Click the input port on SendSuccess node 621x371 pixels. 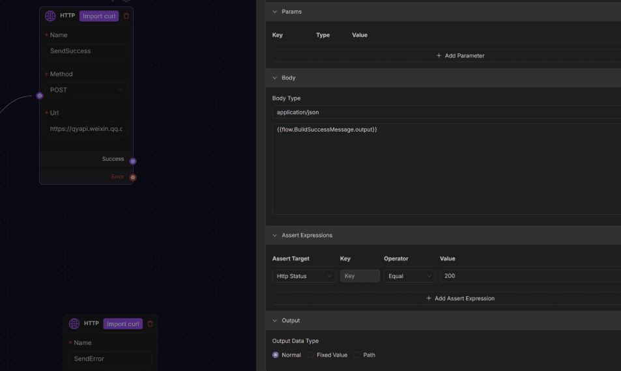39,96
